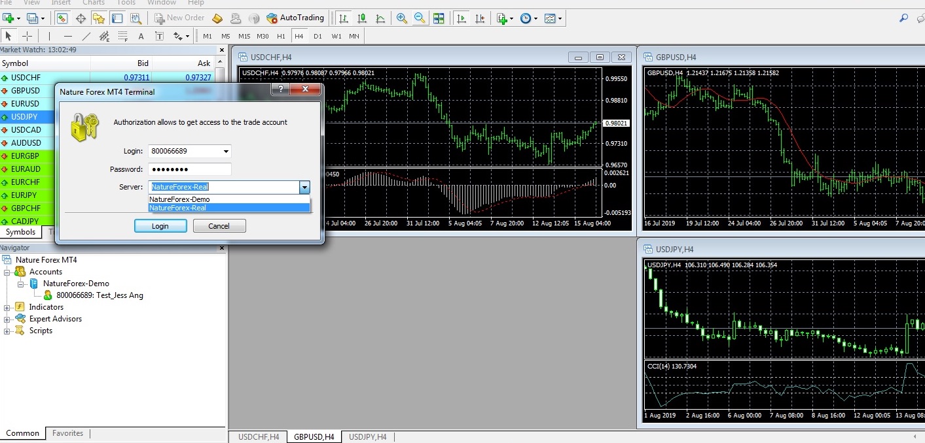Switch timeframe to M15
Viewport: 925px width, 443px height.
coord(244,36)
